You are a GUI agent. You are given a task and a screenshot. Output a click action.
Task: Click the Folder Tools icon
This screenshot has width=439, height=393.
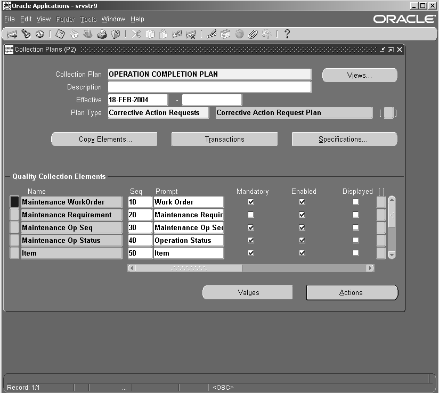[266, 34]
